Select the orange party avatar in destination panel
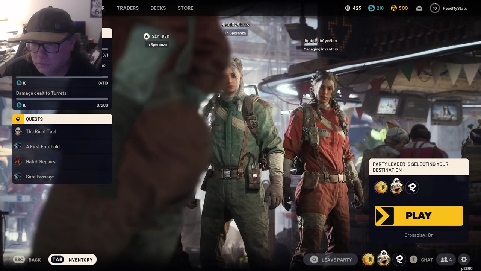481x271 pixels. (x=381, y=187)
